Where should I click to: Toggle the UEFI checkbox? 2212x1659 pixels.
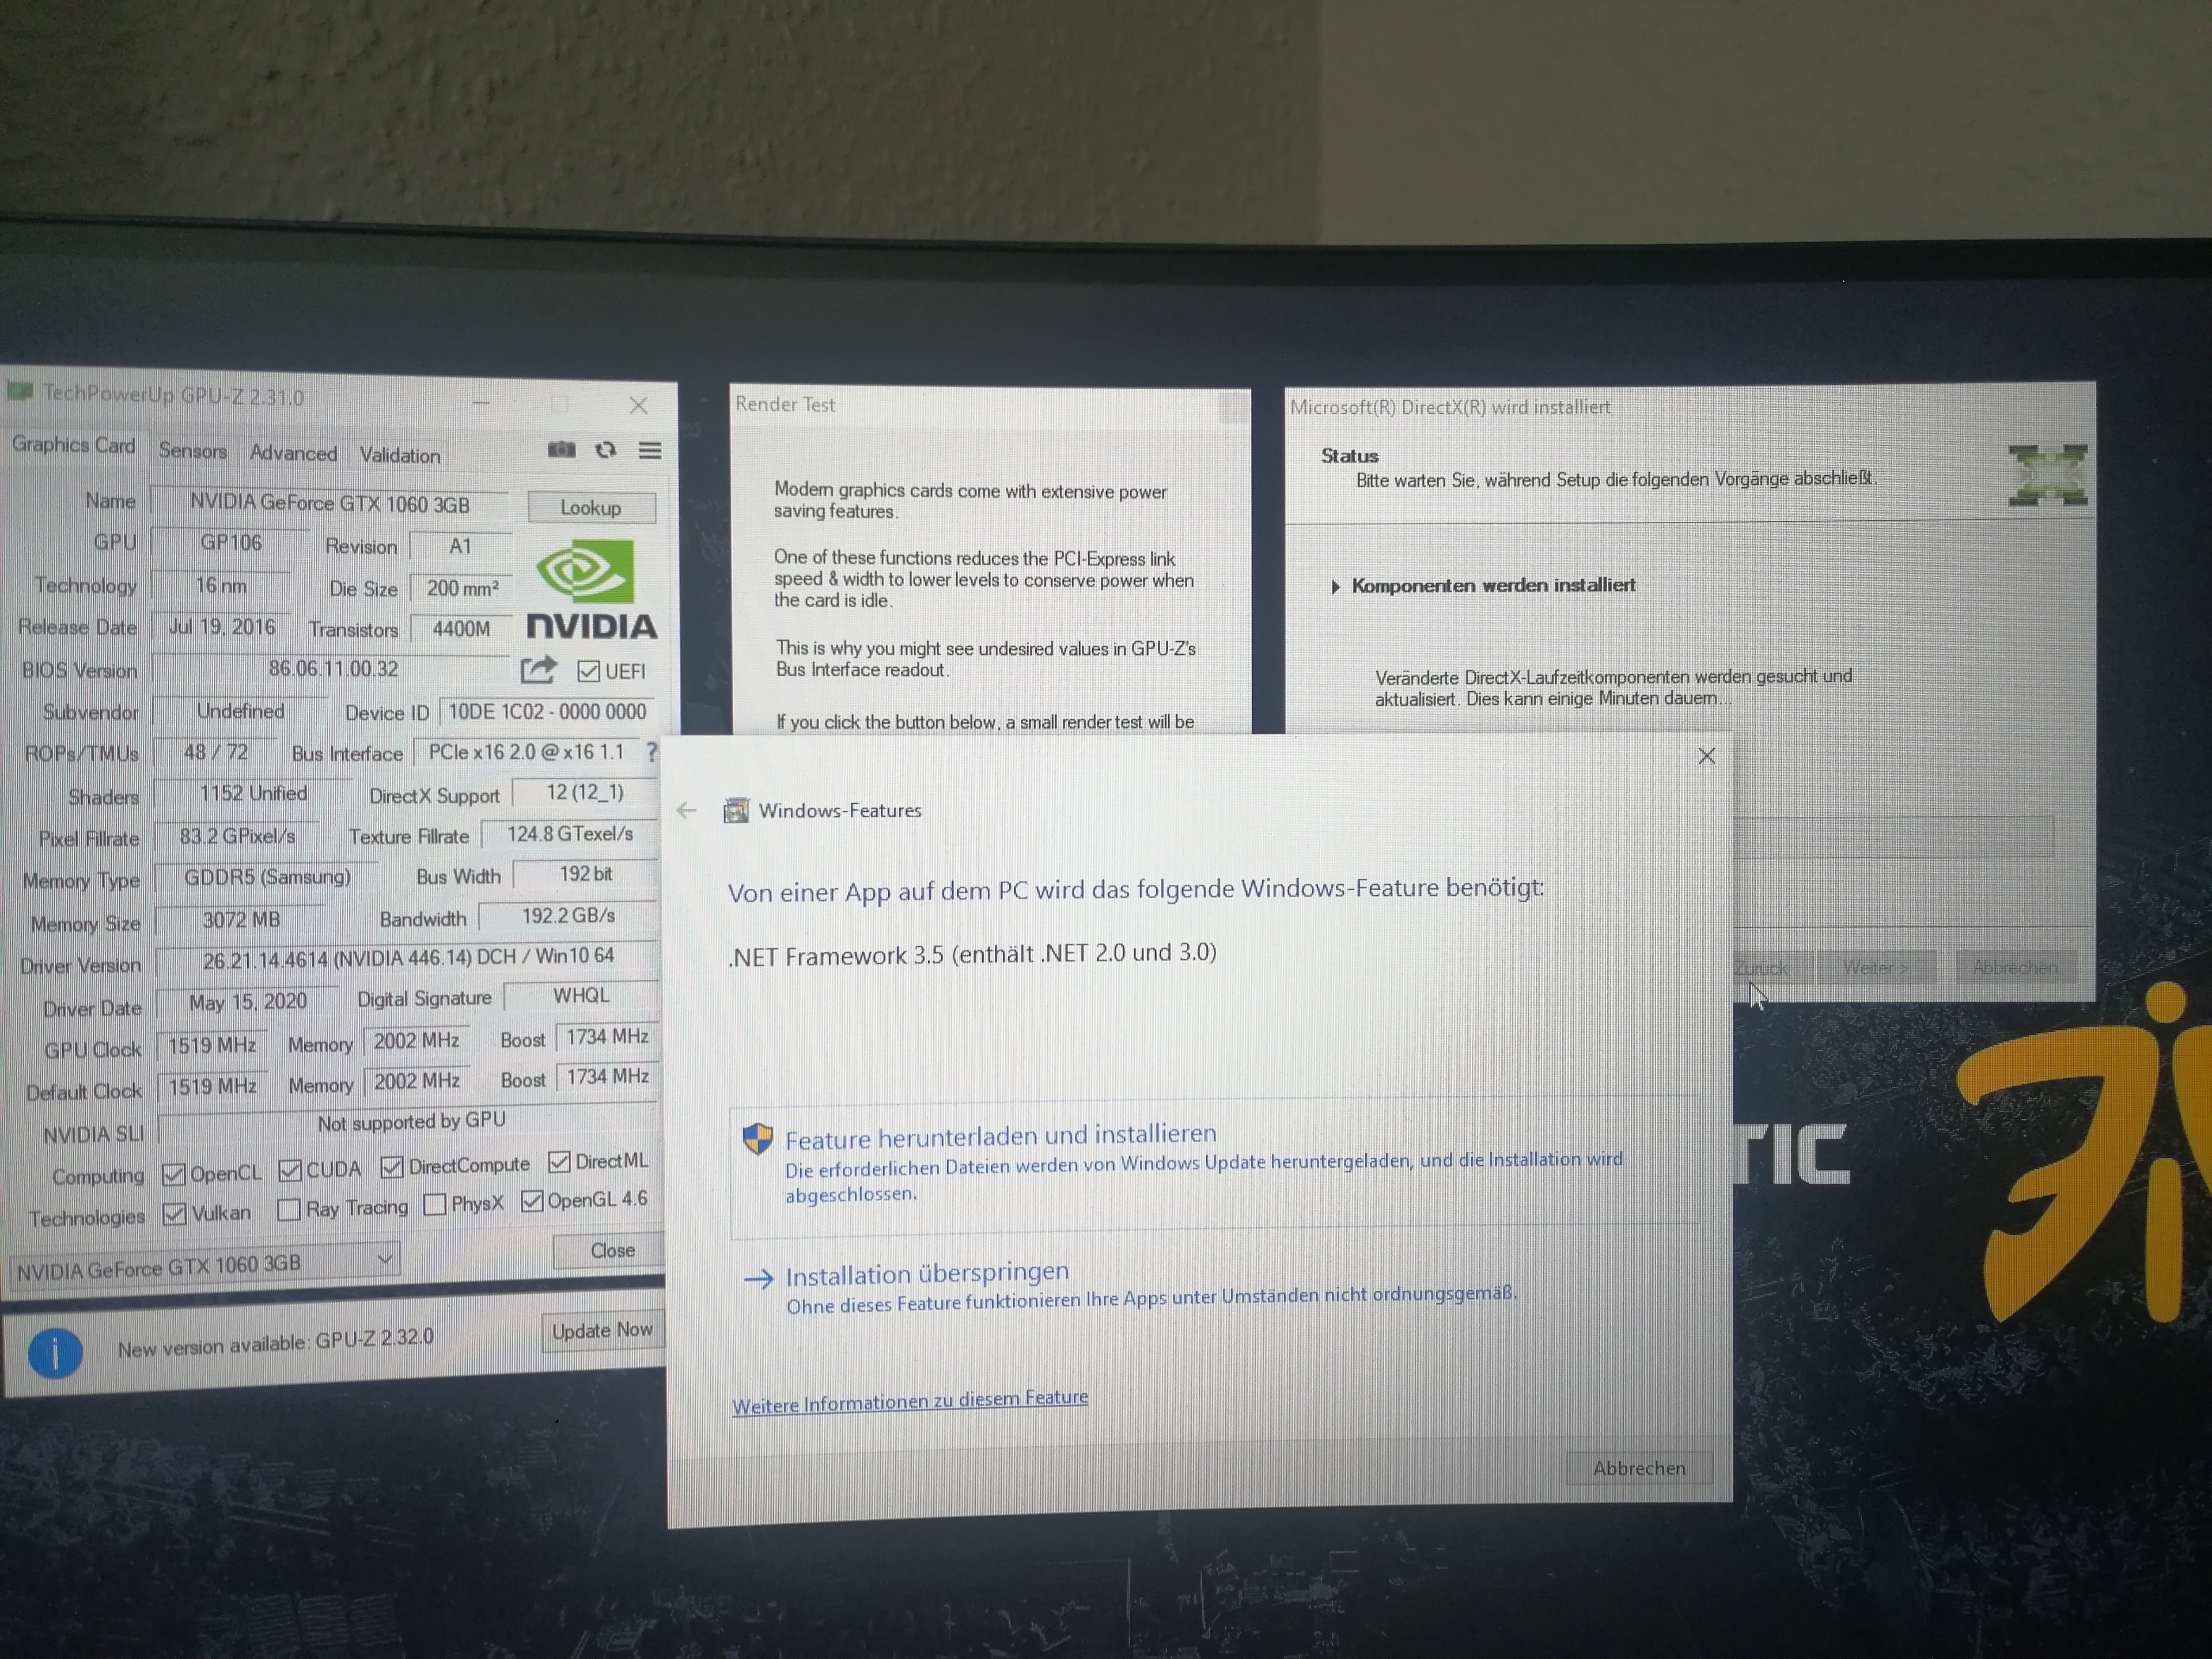pos(589,671)
